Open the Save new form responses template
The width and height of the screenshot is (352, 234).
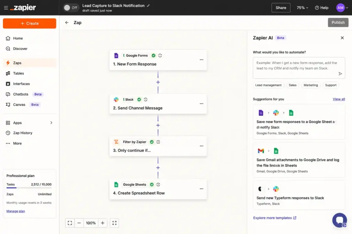pos(299,122)
